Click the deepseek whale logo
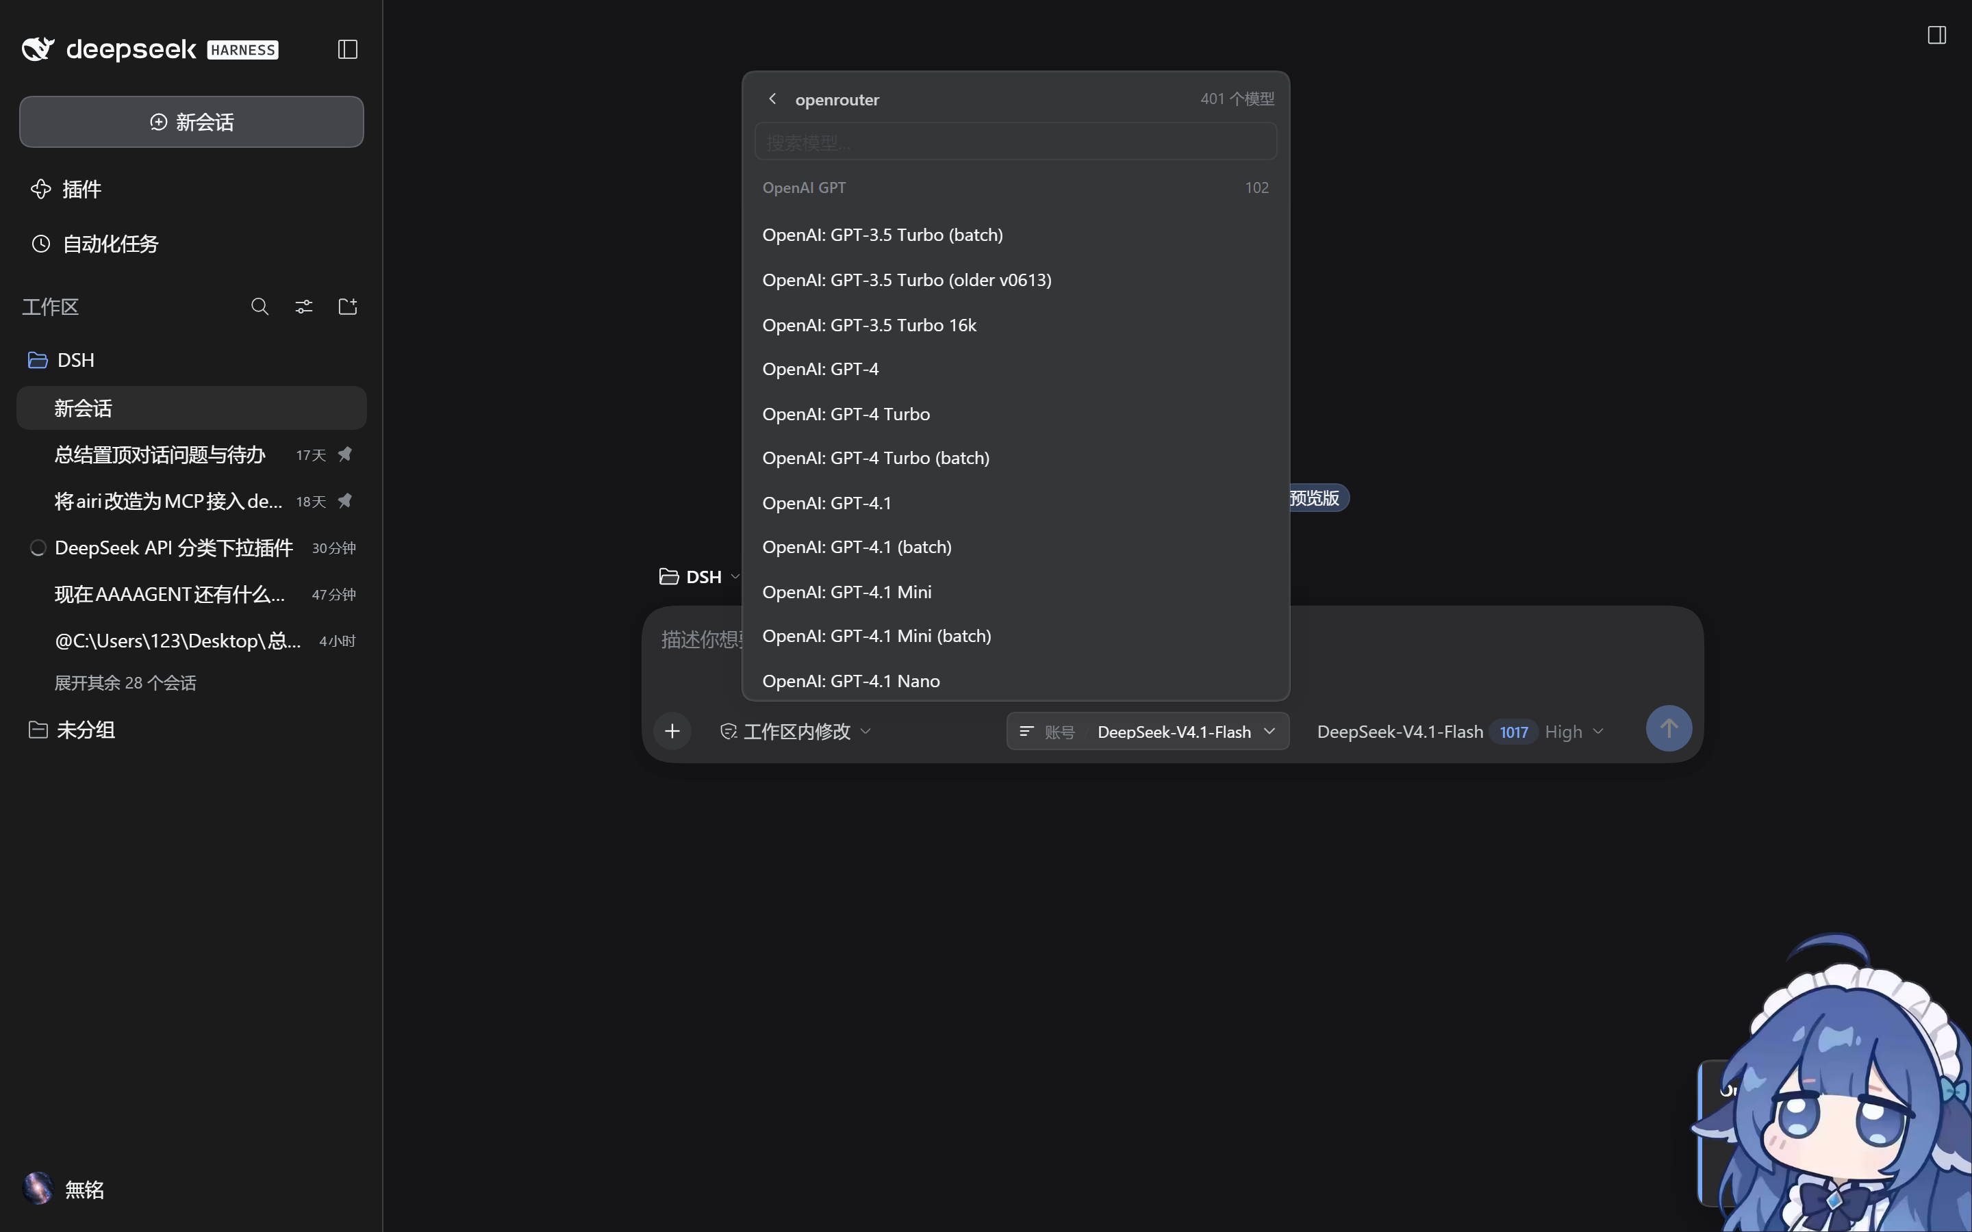This screenshot has height=1232, width=1972. (38, 49)
